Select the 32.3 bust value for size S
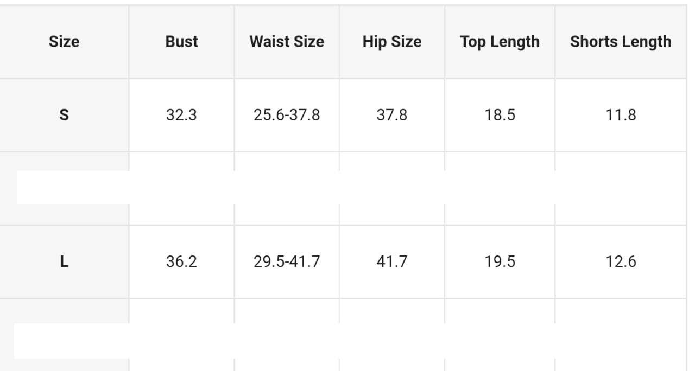The width and height of the screenshot is (695, 371). click(x=181, y=115)
